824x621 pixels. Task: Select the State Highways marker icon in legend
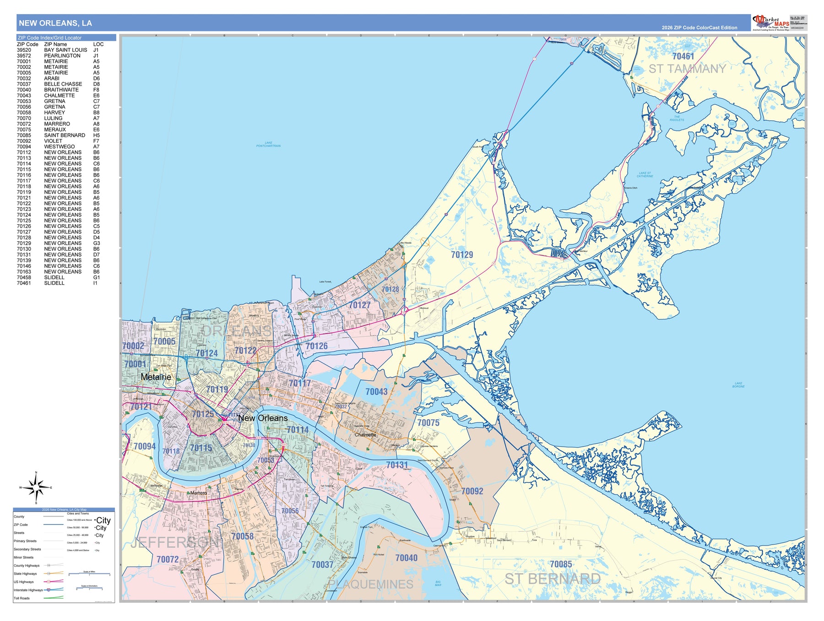(x=49, y=573)
